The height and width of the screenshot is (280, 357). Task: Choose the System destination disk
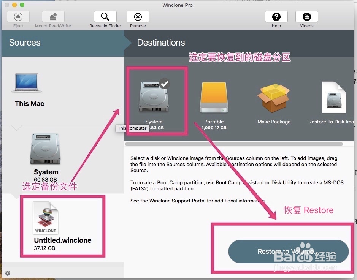154,96
